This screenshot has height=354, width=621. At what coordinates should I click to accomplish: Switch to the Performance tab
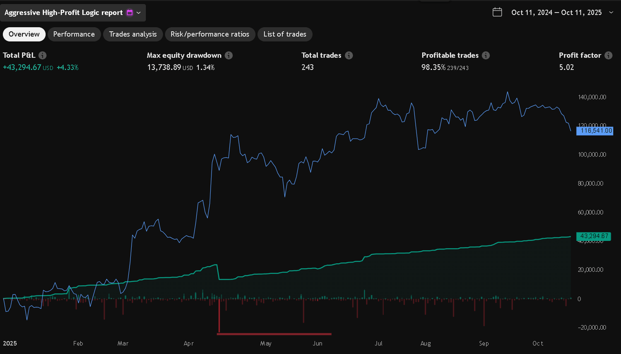(74, 34)
